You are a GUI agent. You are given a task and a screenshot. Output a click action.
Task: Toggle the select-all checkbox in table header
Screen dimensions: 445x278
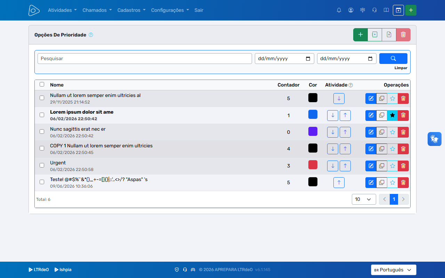coord(42,84)
